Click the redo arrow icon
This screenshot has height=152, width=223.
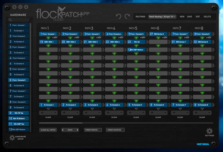[x=127, y=16]
